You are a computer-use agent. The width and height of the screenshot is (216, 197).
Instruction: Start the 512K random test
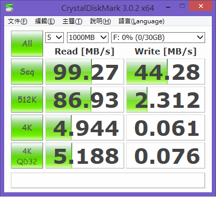(x=27, y=100)
